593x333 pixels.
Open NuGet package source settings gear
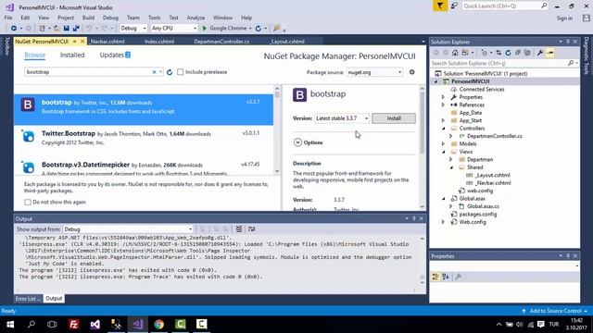(x=411, y=72)
